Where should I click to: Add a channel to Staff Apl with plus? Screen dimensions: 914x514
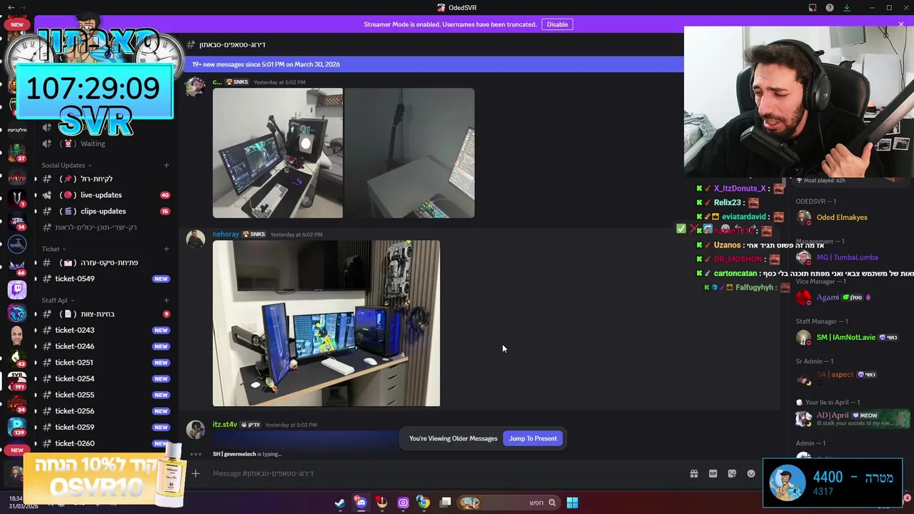click(166, 301)
